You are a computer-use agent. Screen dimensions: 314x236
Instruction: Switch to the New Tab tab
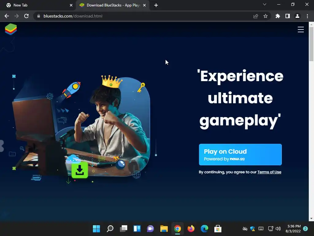pyautogui.click(x=38, y=5)
